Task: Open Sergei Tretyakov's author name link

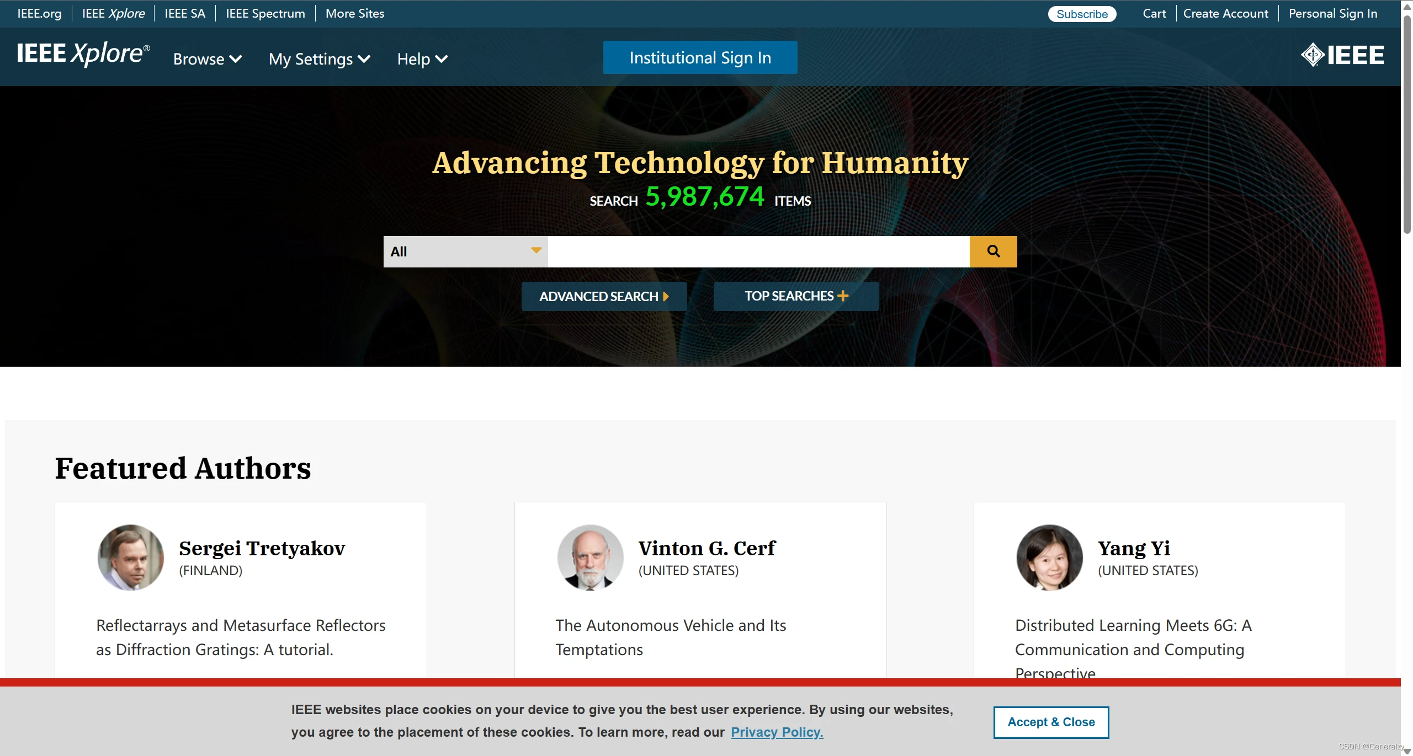Action: (x=262, y=548)
